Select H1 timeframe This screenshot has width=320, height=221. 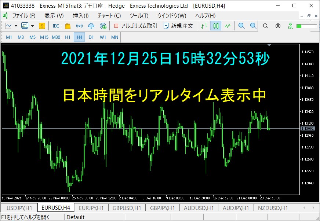tap(68, 37)
